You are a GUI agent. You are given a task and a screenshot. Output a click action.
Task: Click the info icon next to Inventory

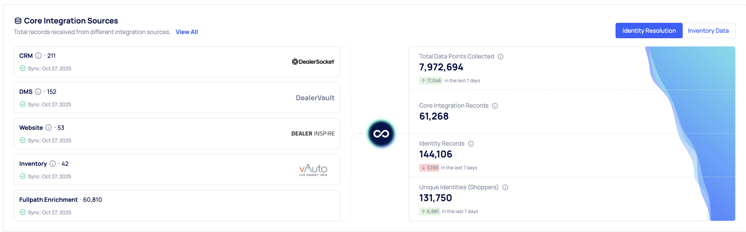[53, 164]
